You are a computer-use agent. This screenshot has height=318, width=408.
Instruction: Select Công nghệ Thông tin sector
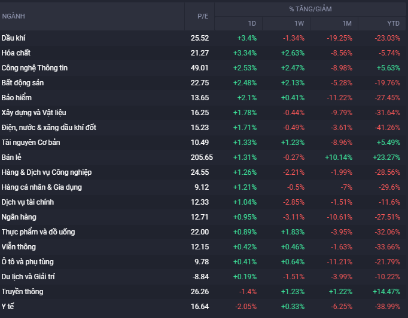[34, 68]
